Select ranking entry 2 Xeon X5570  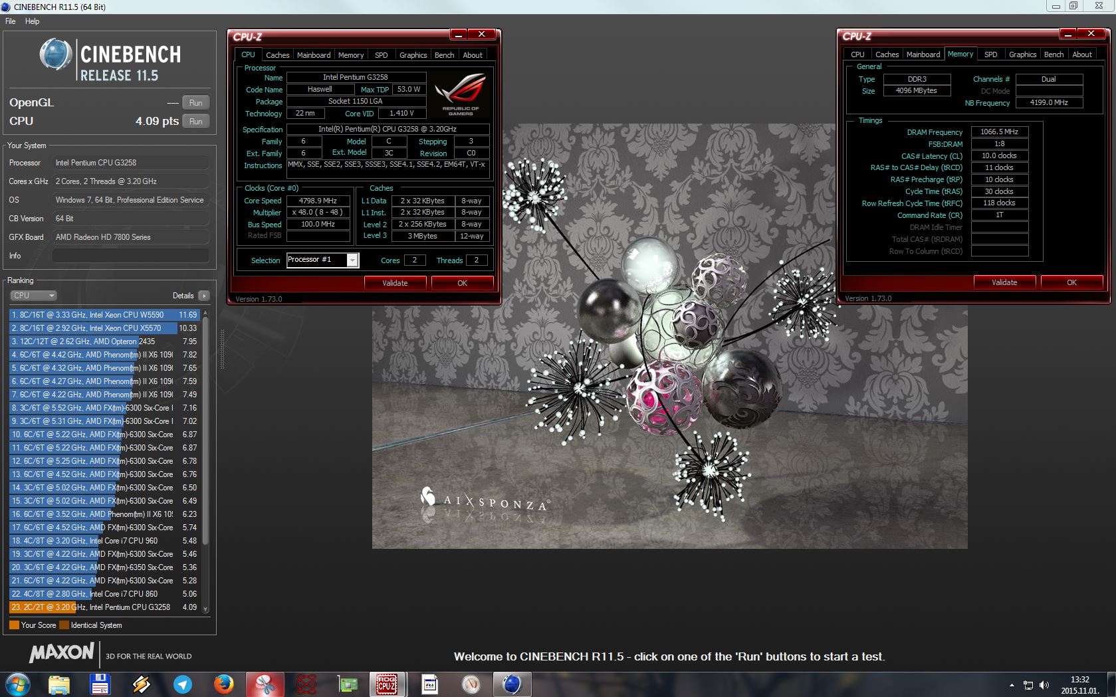tap(104, 328)
